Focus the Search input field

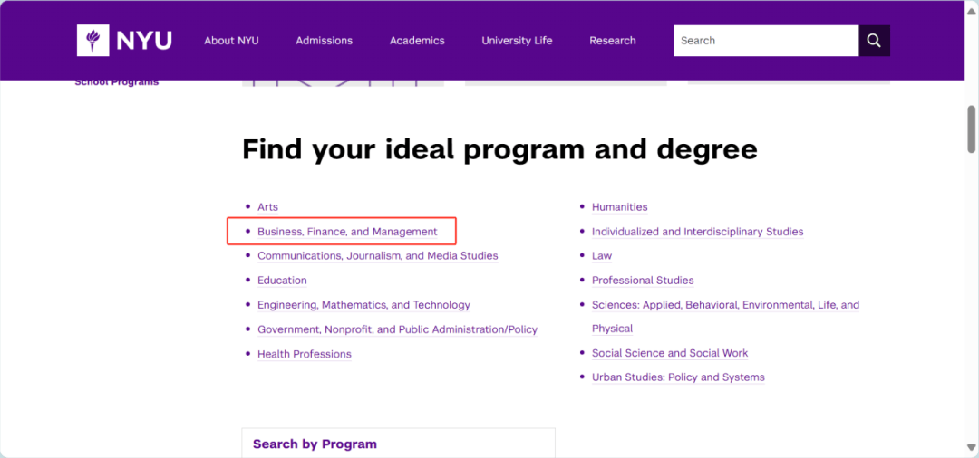coord(765,41)
